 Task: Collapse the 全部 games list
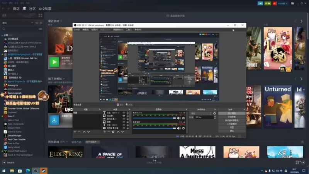click(x=2, y=35)
